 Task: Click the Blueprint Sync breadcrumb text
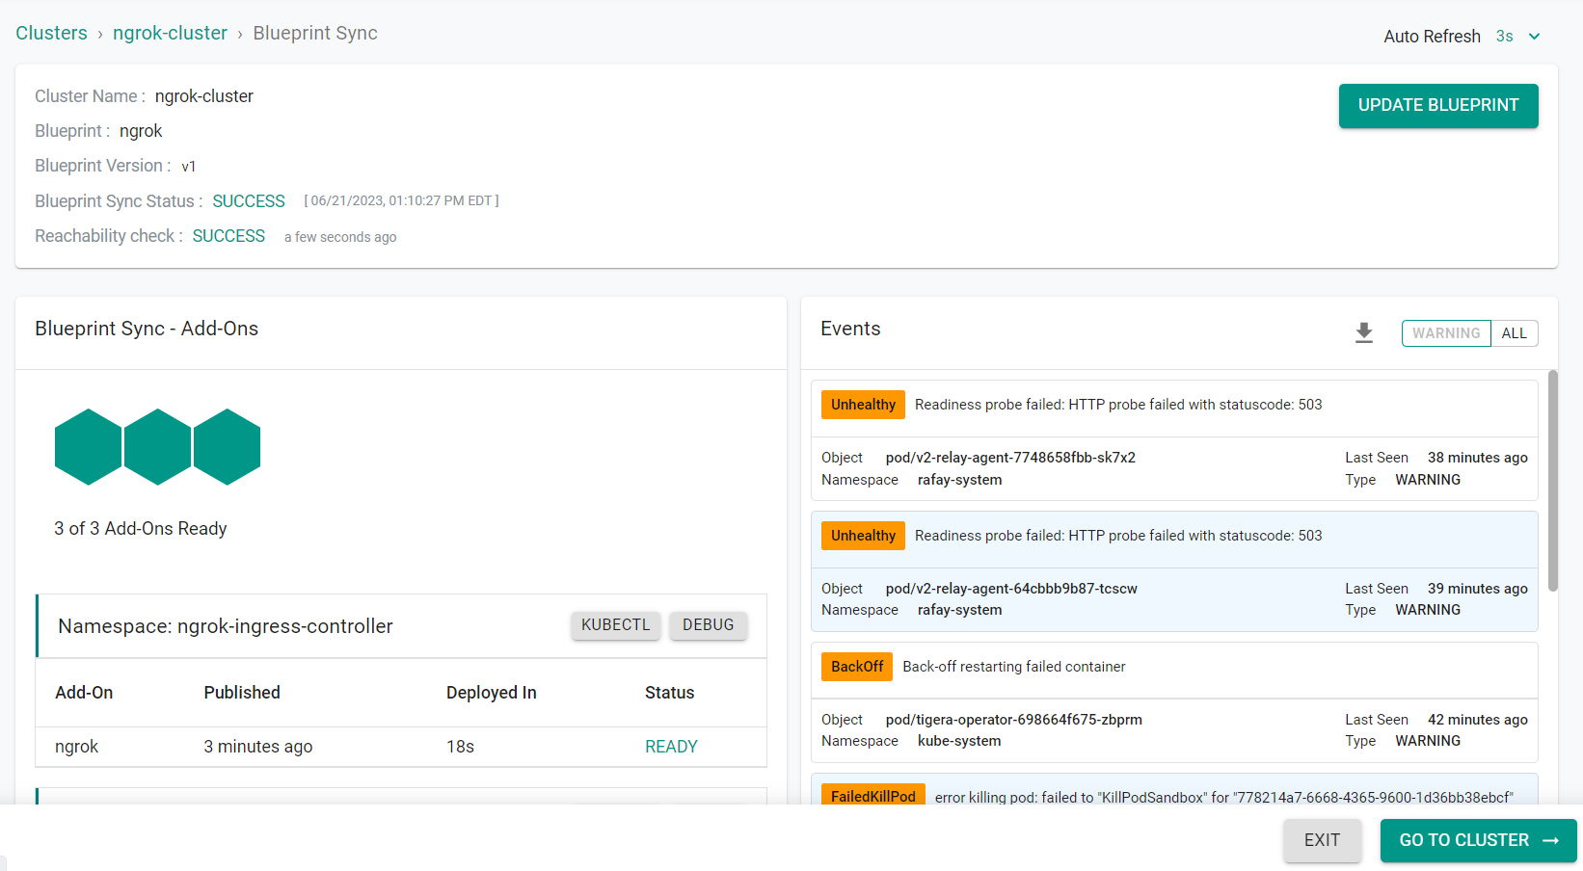[x=315, y=33]
